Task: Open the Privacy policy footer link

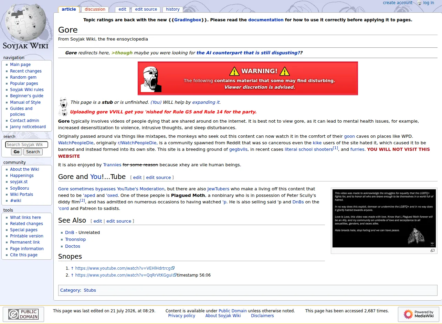Action: pos(181,316)
